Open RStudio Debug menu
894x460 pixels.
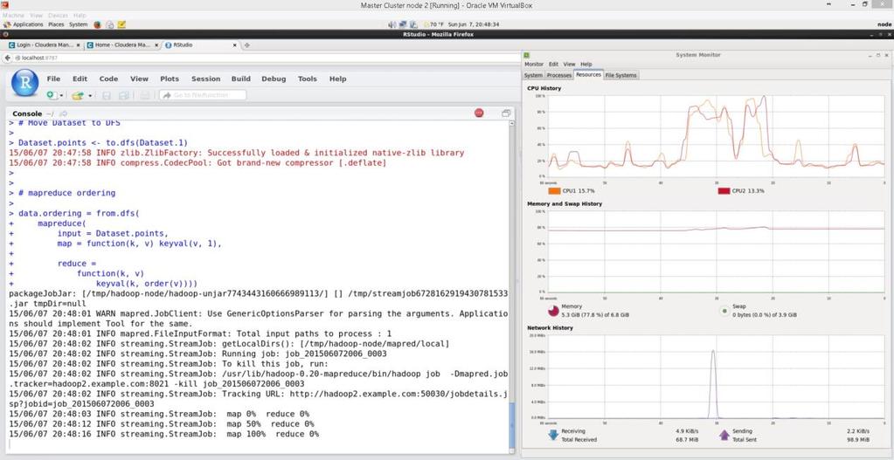pyautogui.click(x=274, y=79)
